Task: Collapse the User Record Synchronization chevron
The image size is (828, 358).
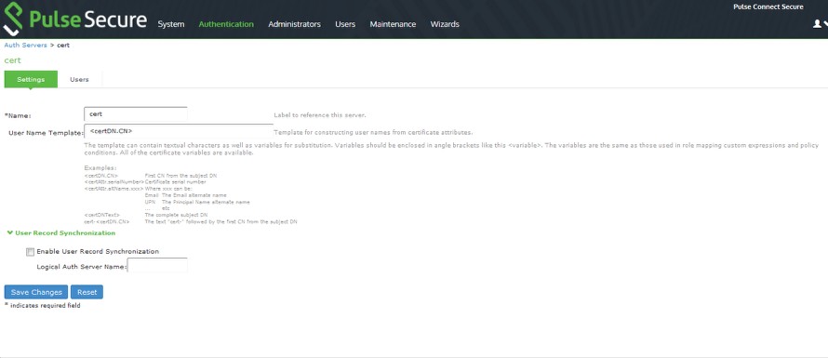Action: (x=9, y=232)
